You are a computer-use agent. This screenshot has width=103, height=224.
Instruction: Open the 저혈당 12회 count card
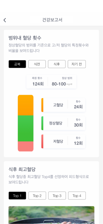63,141
